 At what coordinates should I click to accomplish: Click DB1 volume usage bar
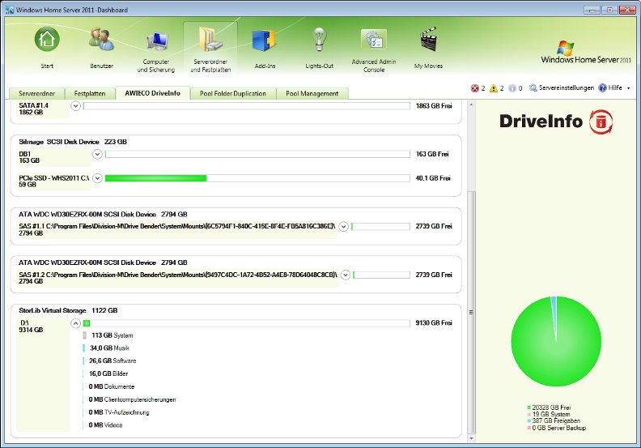click(x=257, y=154)
